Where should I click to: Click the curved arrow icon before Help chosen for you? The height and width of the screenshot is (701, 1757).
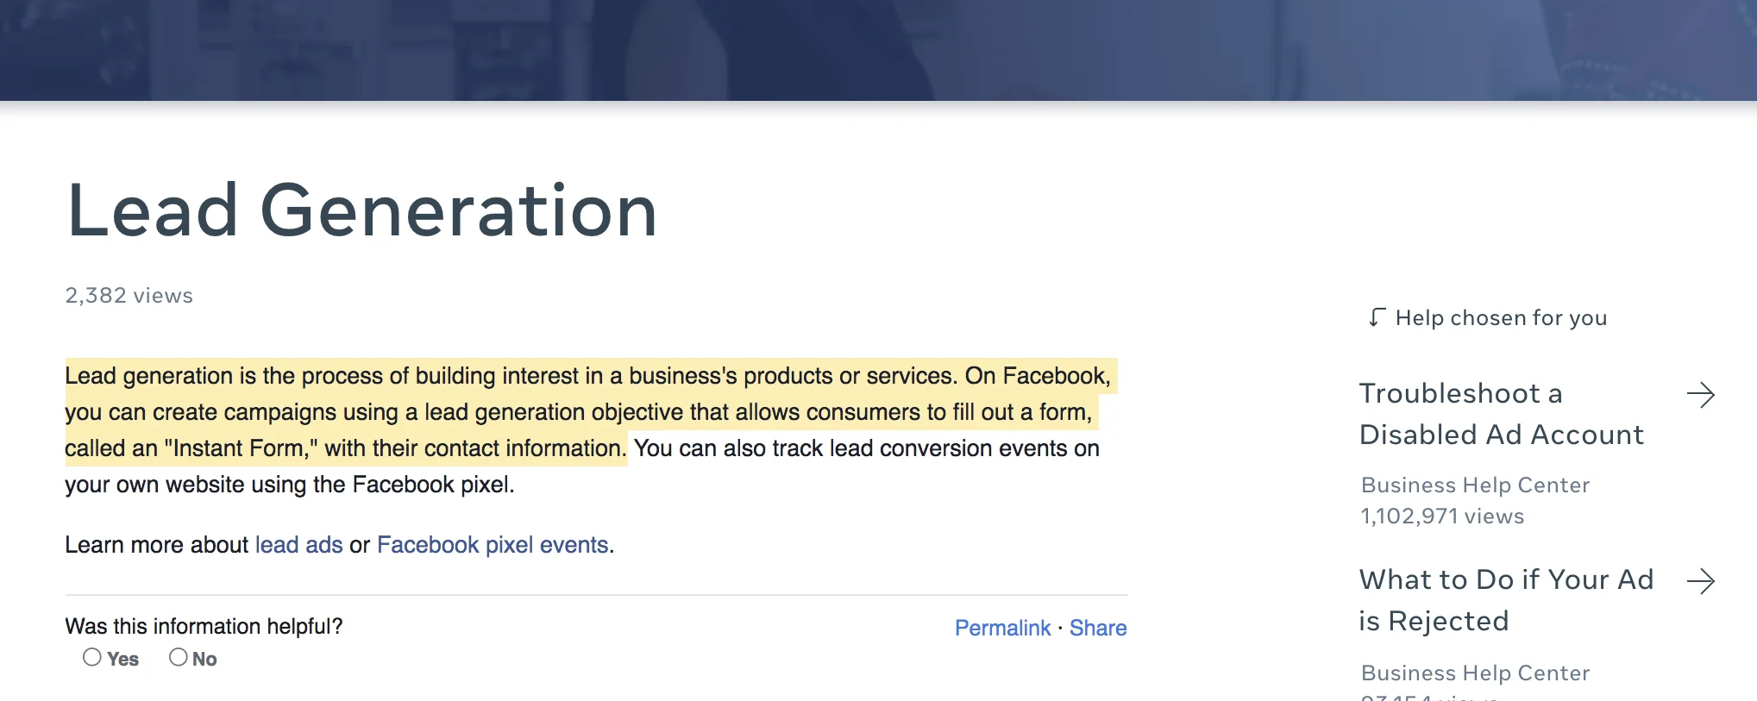click(x=1377, y=318)
